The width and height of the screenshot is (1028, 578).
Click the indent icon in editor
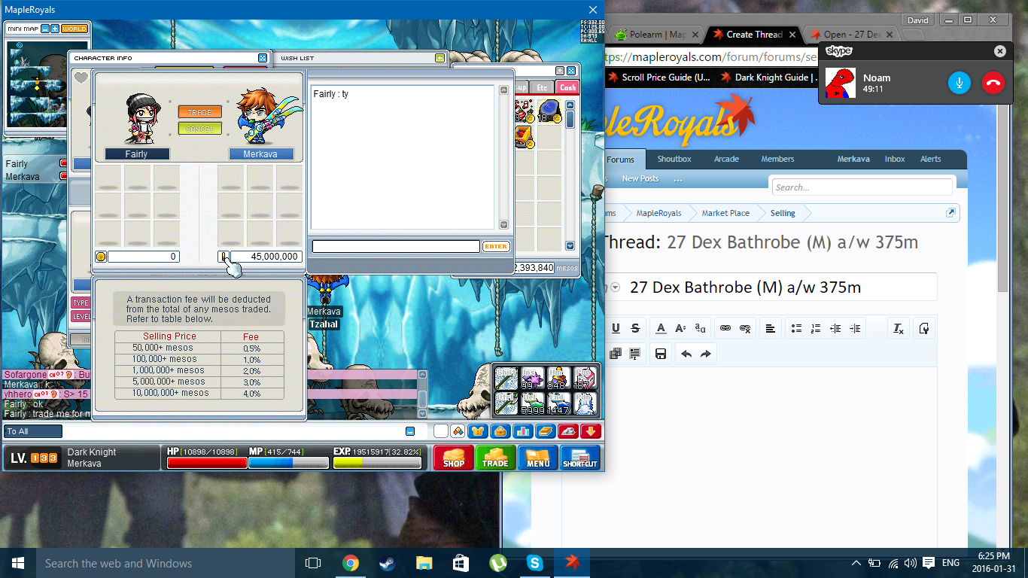click(855, 328)
